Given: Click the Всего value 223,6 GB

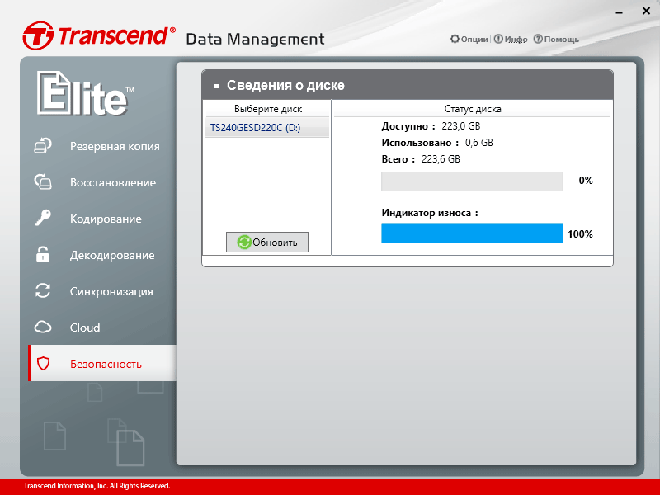Looking at the screenshot, I should 441,159.
